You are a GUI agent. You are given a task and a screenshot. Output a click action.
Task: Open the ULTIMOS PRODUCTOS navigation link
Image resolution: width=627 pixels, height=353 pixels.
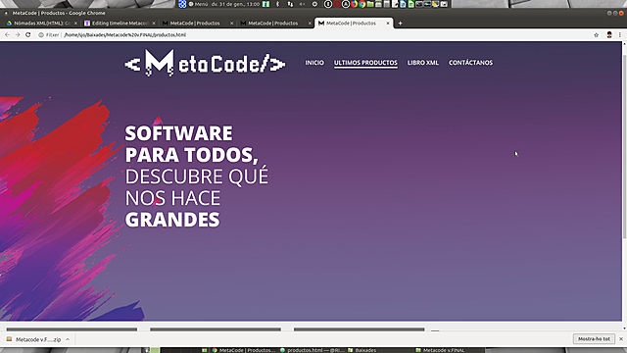coord(365,63)
